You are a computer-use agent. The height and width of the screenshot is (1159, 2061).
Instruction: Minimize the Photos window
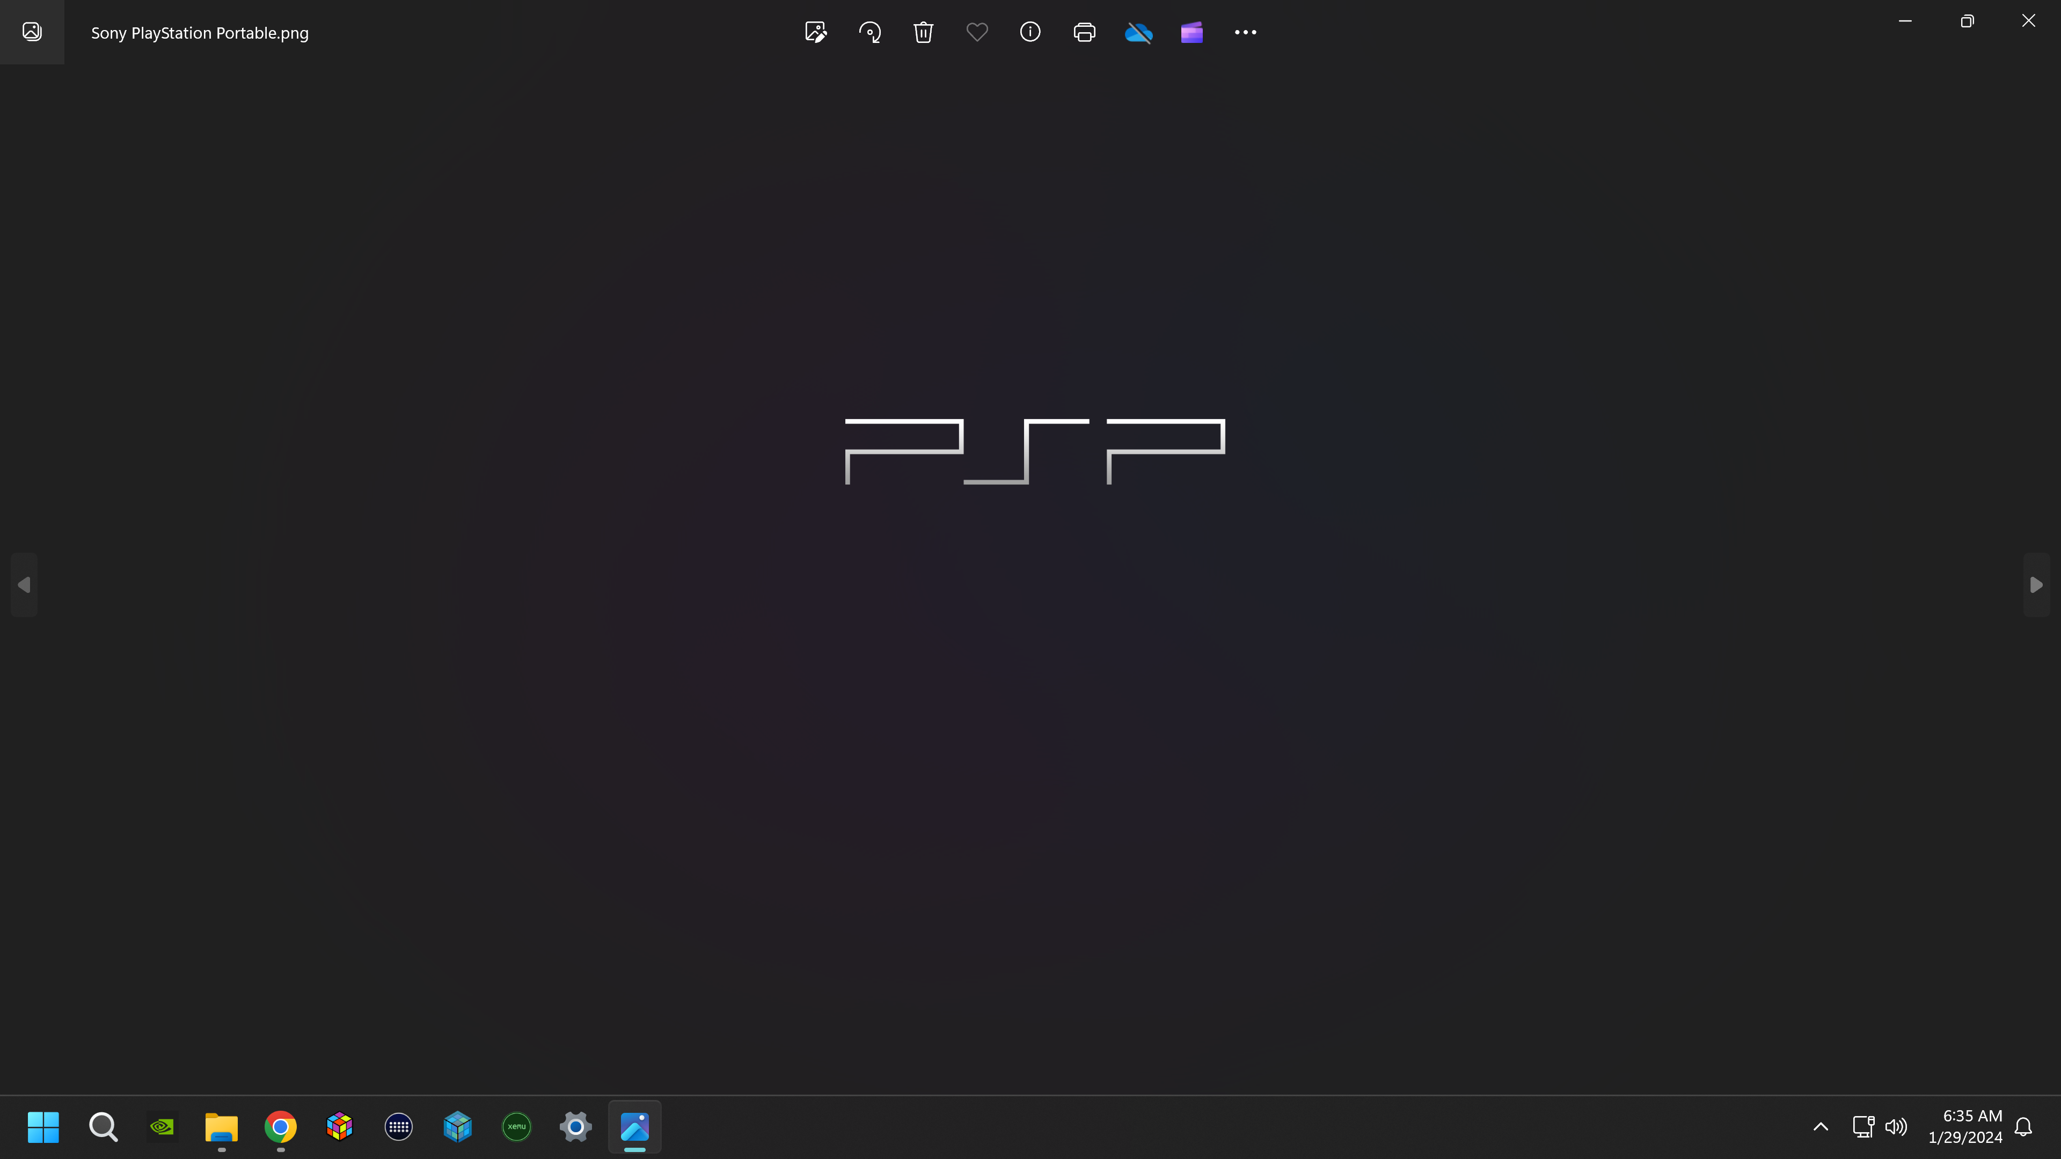(x=1905, y=21)
